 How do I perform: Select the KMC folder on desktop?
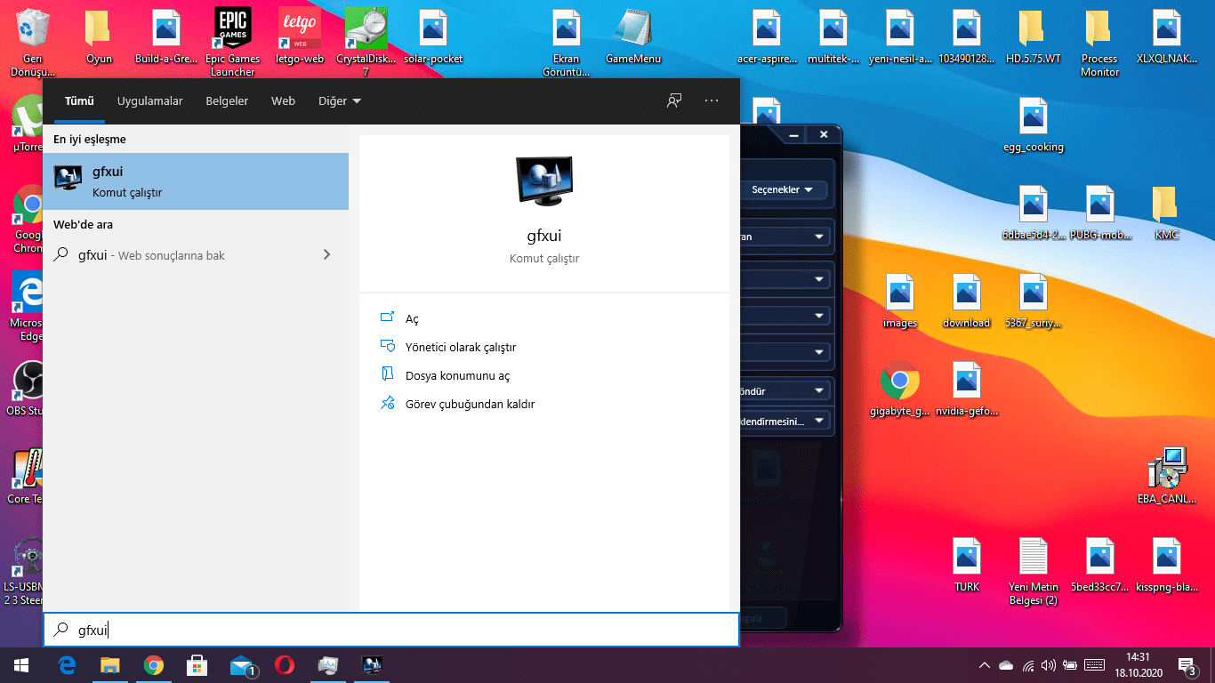1166,213
